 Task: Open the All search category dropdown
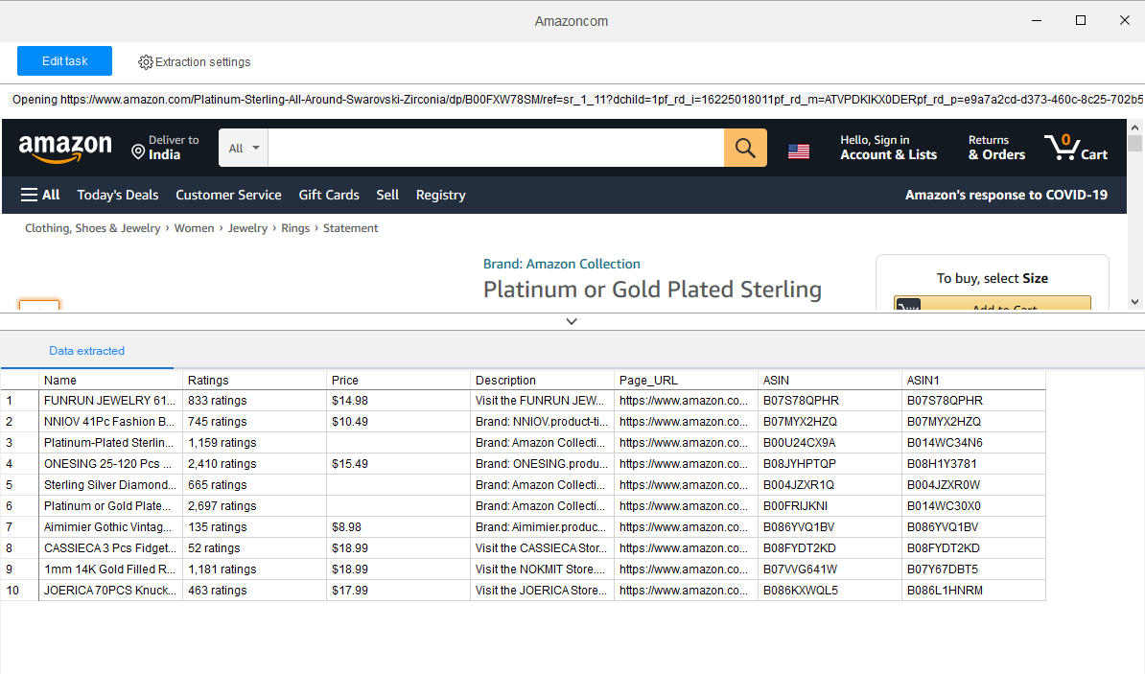244,149
